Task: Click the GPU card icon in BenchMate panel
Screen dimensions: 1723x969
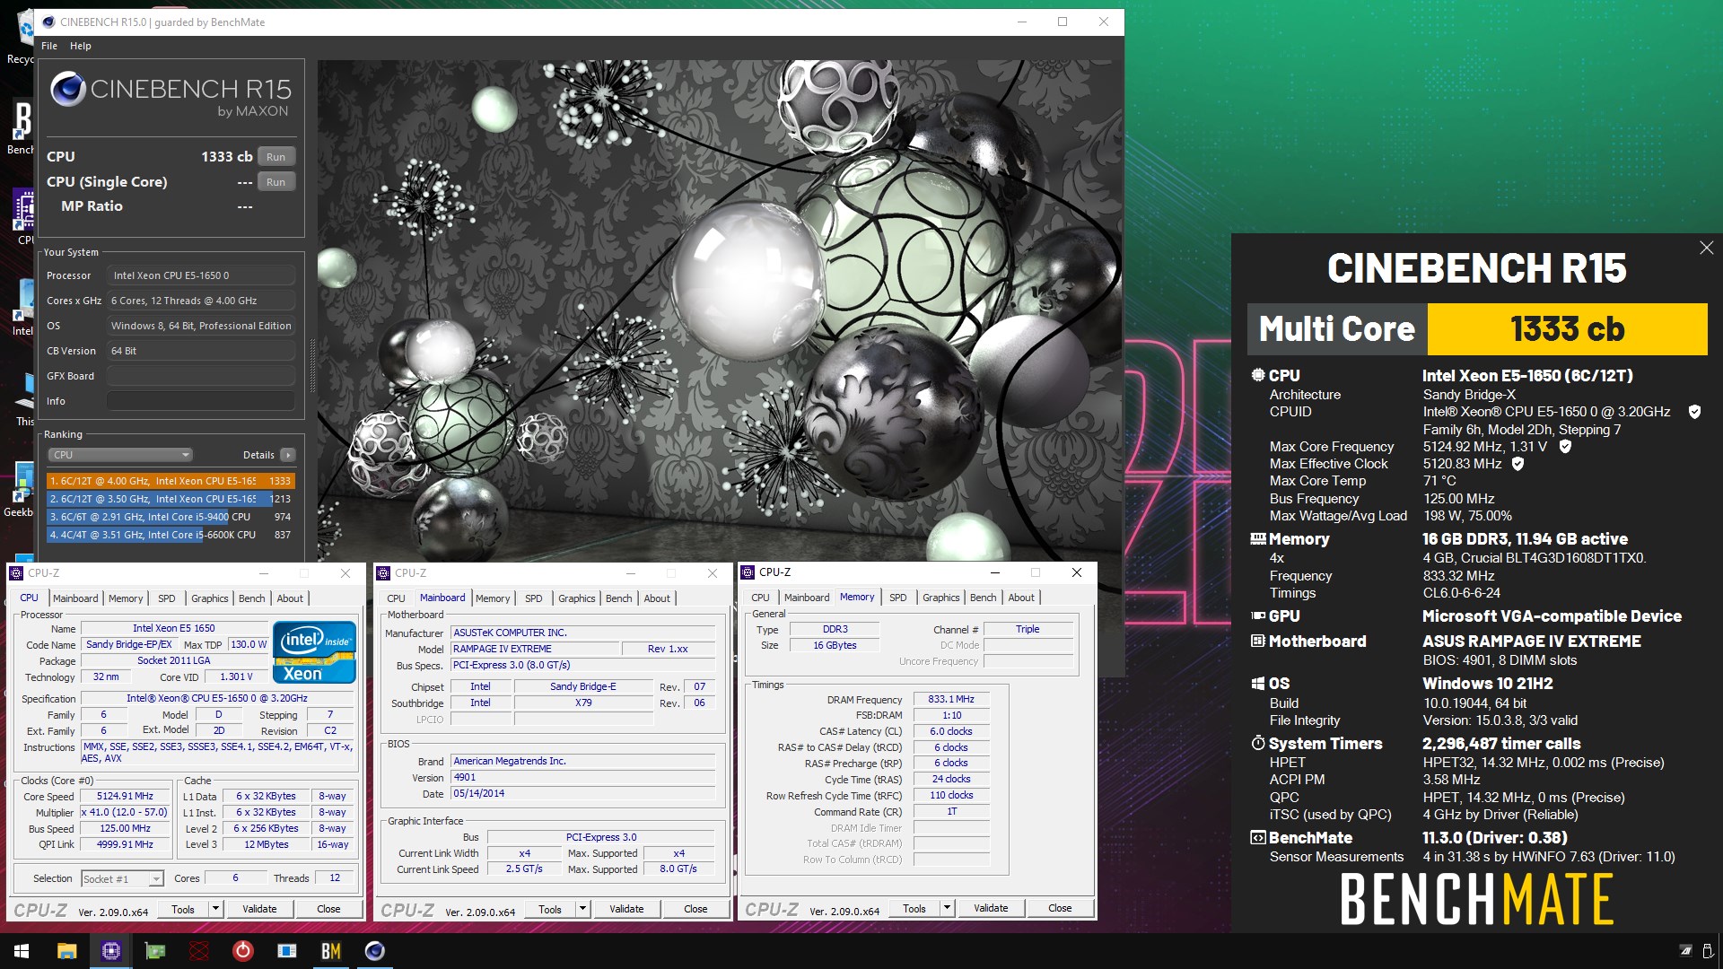Action: [1258, 616]
